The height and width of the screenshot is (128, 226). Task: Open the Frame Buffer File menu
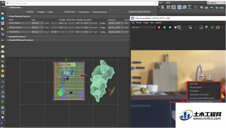click(x=133, y=23)
